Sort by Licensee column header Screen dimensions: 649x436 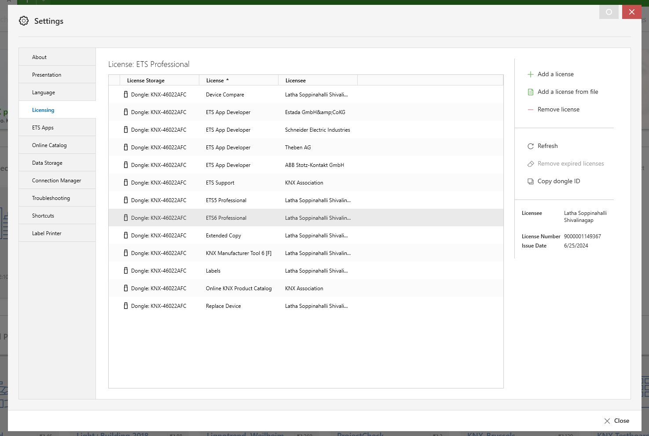[318, 80]
